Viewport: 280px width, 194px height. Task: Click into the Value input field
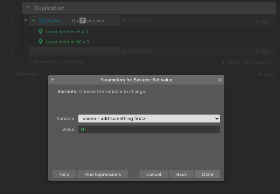(149, 129)
